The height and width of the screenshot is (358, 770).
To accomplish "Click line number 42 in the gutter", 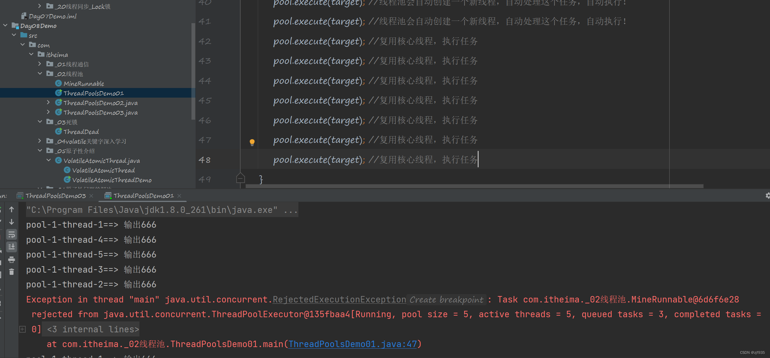I will pos(205,41).
